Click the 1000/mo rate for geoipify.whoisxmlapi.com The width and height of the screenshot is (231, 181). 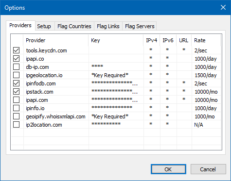205,116
